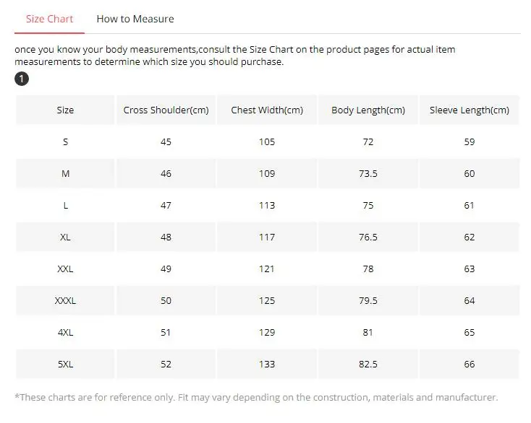The height and width of the screenshot is (423, 531).
Task: Select the XXL size row label
Action: [65, 269]
